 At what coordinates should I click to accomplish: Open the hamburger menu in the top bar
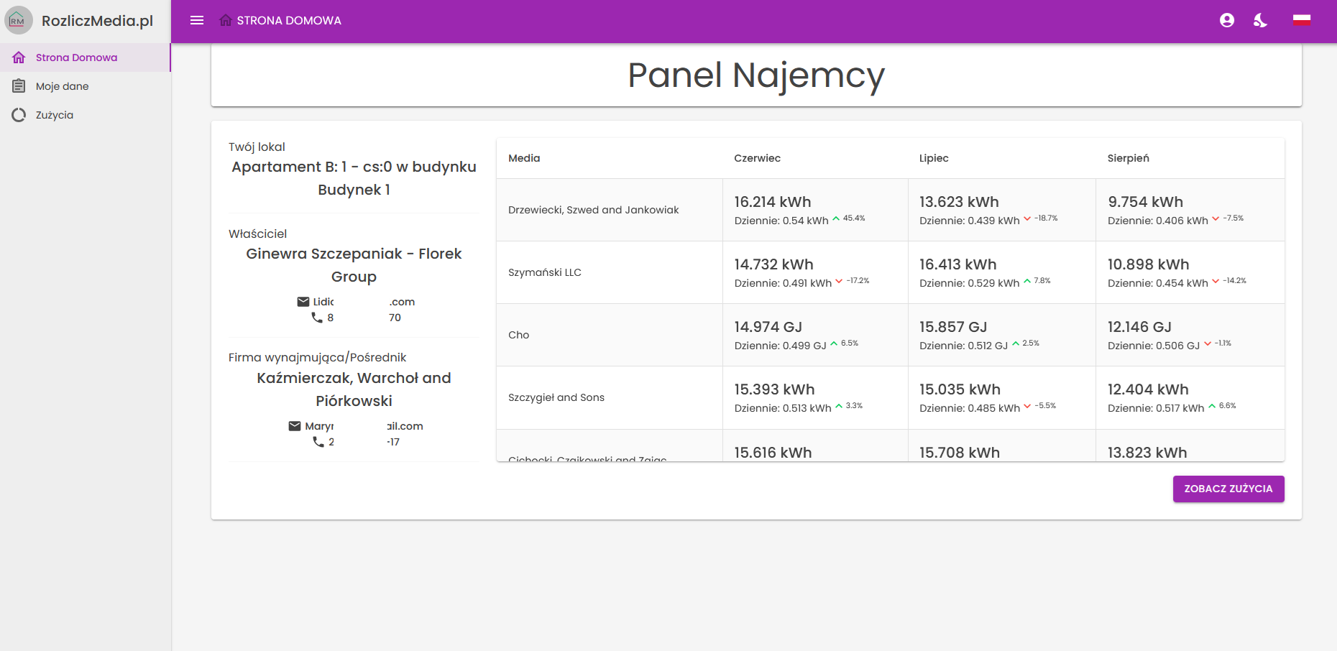[x=197, y=20]
